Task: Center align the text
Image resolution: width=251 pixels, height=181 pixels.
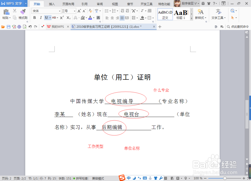Action: point(112,18)
